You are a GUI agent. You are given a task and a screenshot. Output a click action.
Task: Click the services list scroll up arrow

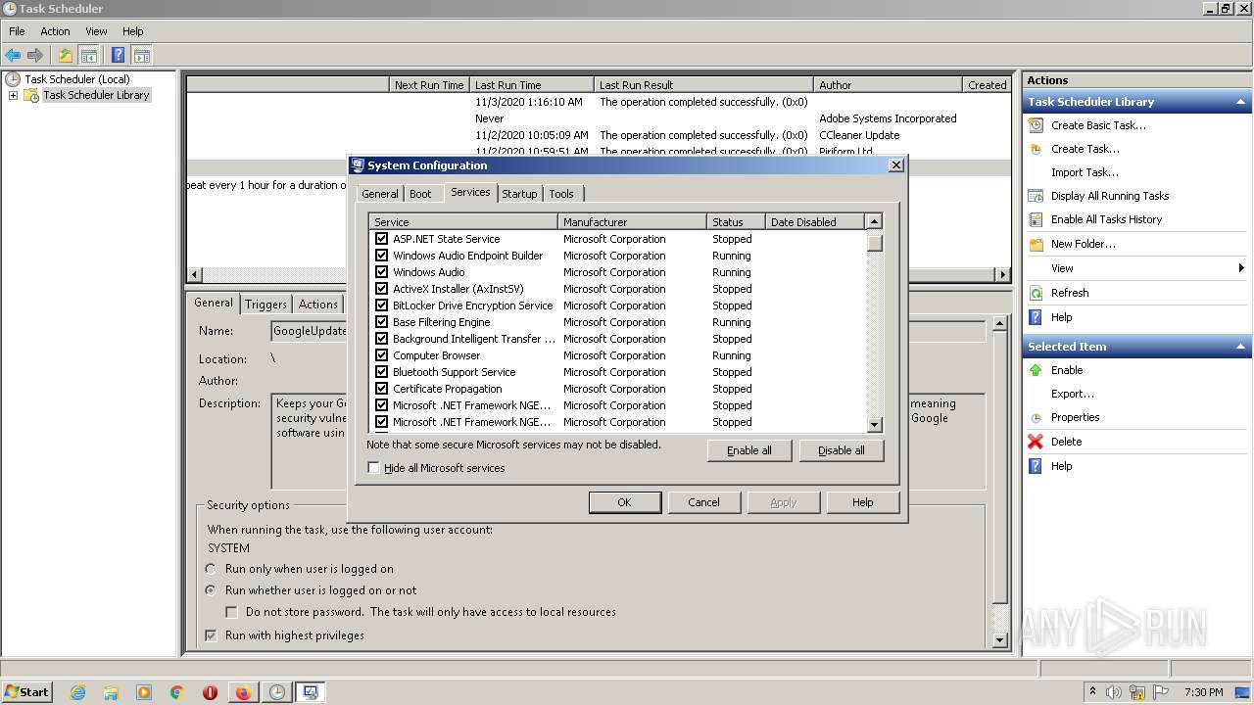click(x=875, y=221)
